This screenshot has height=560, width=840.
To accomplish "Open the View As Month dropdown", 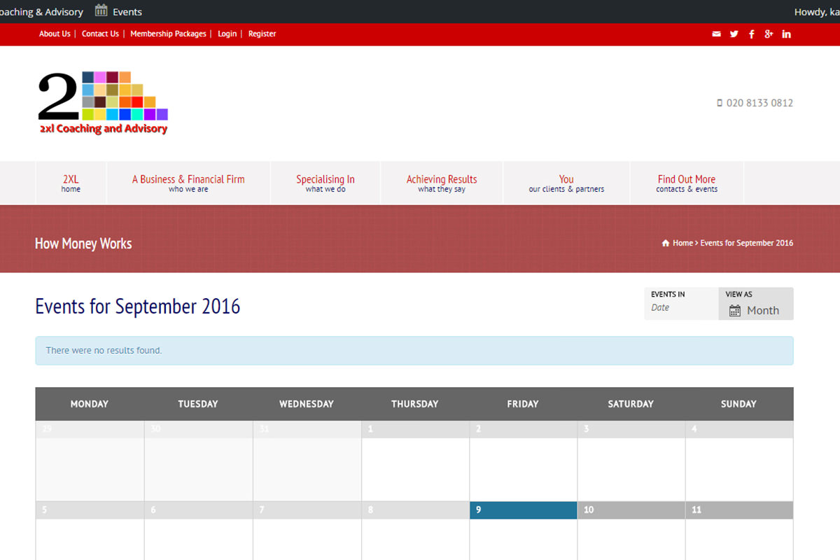I will (x=755, y=310).
